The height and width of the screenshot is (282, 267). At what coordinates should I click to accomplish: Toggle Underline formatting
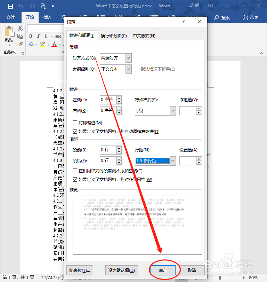(46, 36)
